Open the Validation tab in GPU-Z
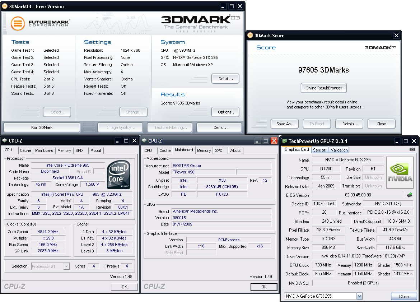 [339, 150]
